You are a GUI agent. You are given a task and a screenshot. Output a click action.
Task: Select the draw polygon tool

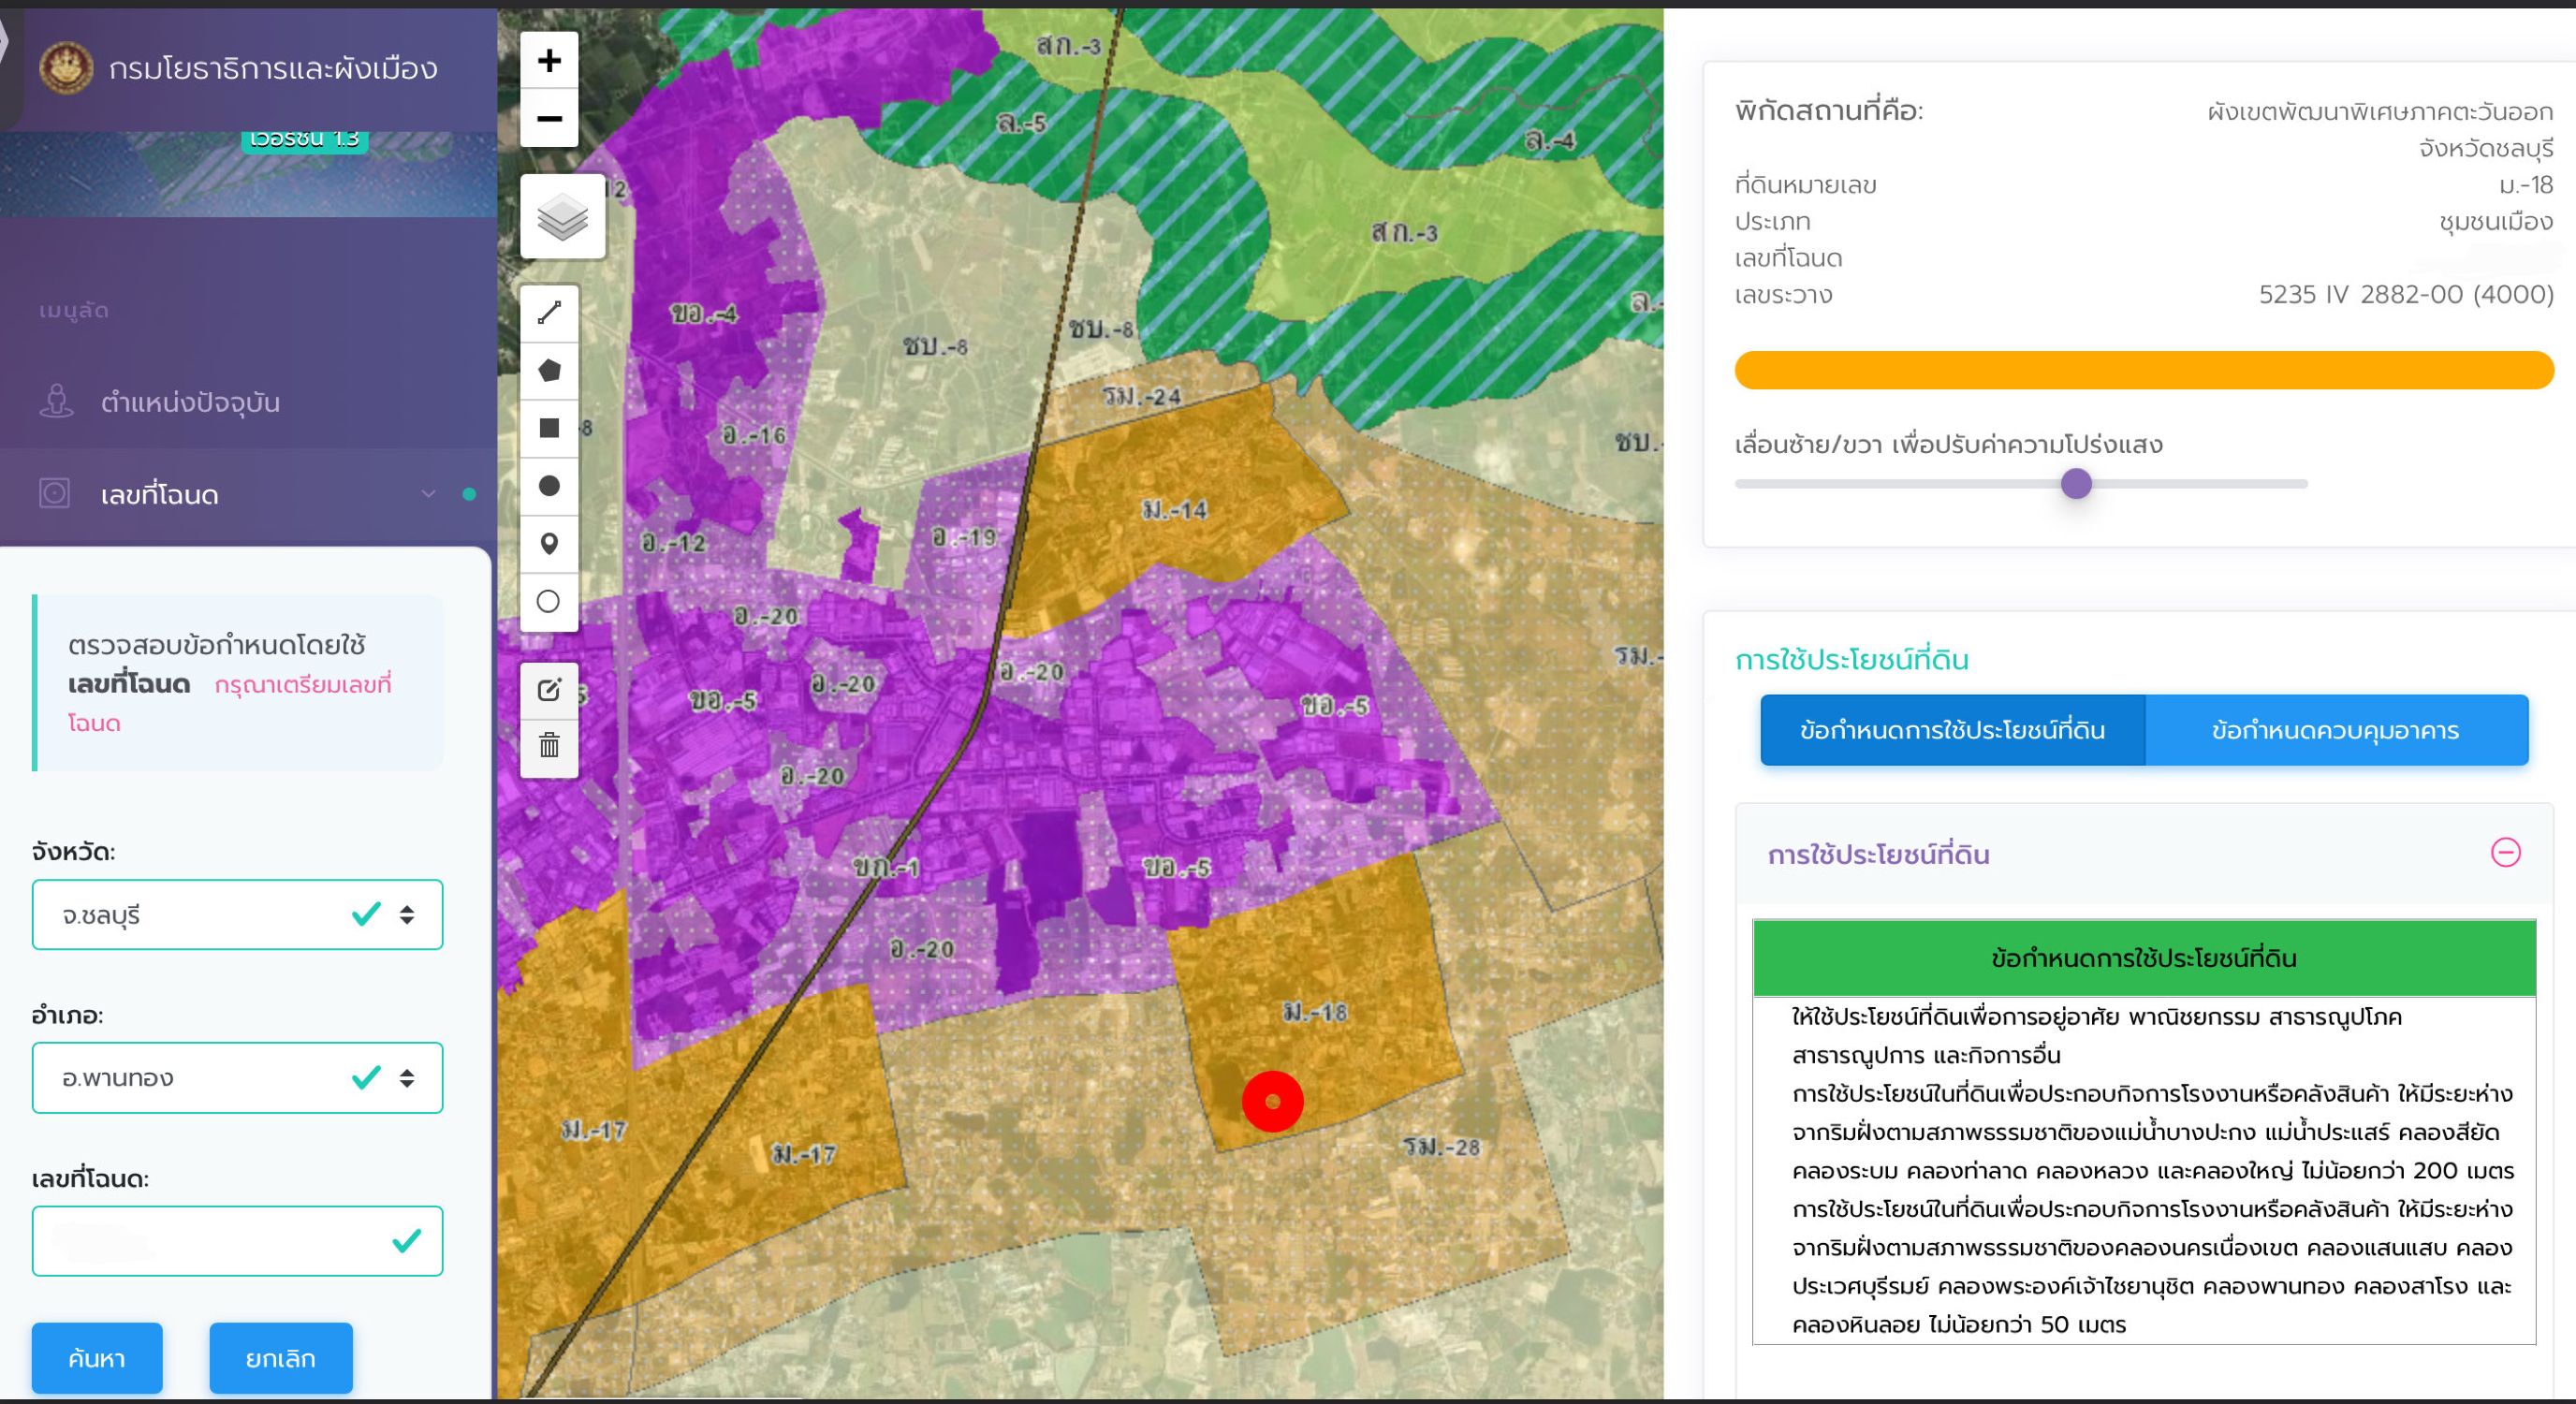(549, 371)
